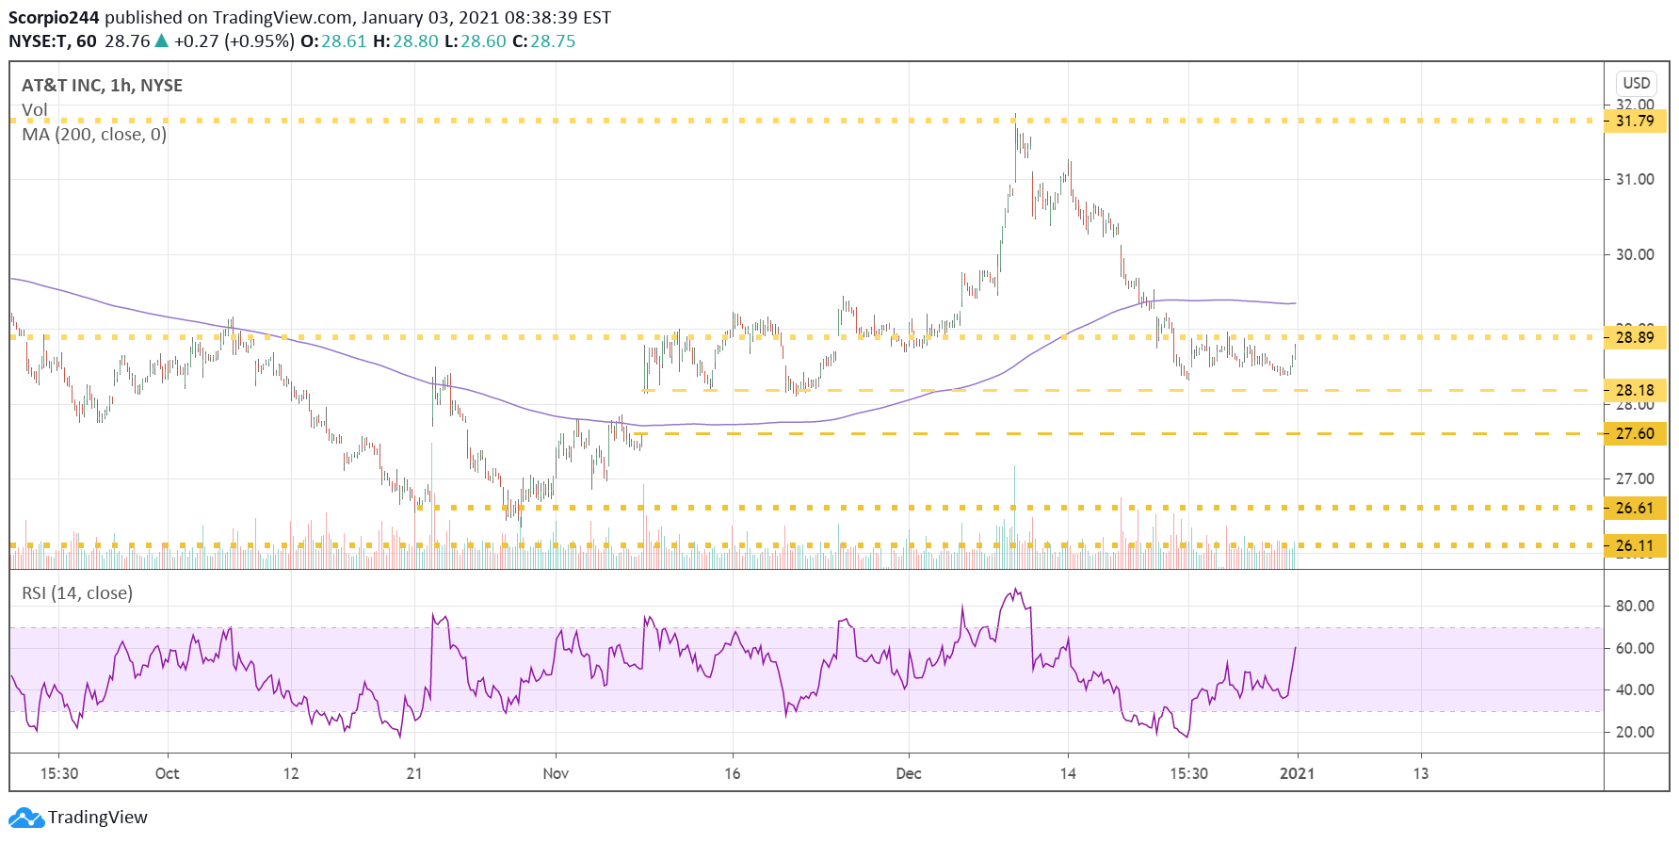Click the 40.00 RSI axis label
Viewport: 1679px width, 843px height.
point(1635,689)
